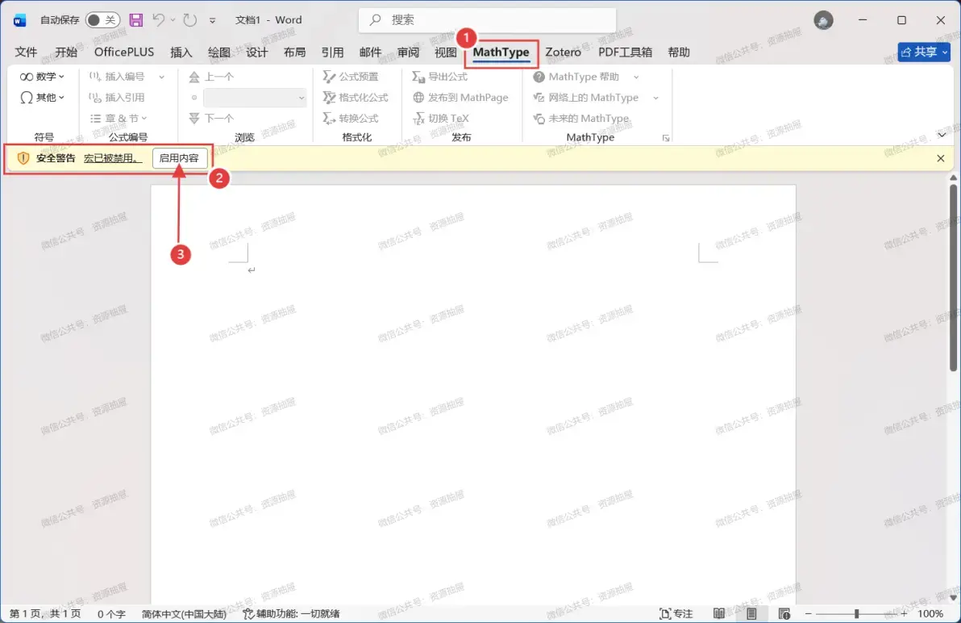Go to previous equation 上一个
This screenshot has width=961, height=623.
pyautogui.click(x=211, y=77)
